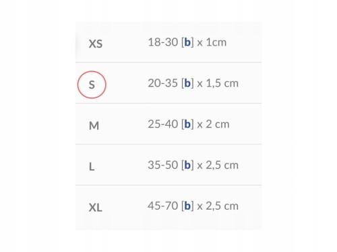Image resolution: width=337 pixels, height=252 pixels.
Task: Open the blue b link in XL row
Action: point(187,206)
